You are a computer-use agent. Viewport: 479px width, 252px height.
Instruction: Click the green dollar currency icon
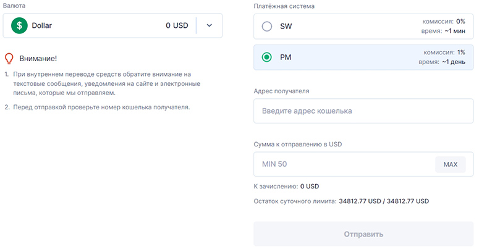click(19, 25)
